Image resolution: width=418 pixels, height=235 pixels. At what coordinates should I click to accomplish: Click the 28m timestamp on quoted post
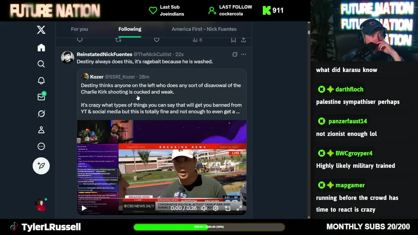144,77
